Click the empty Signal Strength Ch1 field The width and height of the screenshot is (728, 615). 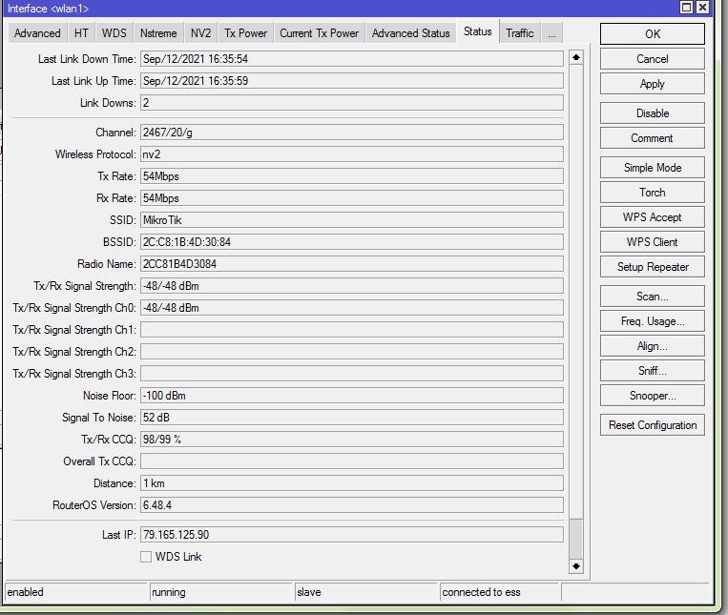(x=352, y=330)
